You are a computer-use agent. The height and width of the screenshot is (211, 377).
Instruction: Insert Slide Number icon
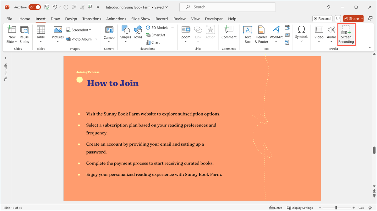coord(287,35)
